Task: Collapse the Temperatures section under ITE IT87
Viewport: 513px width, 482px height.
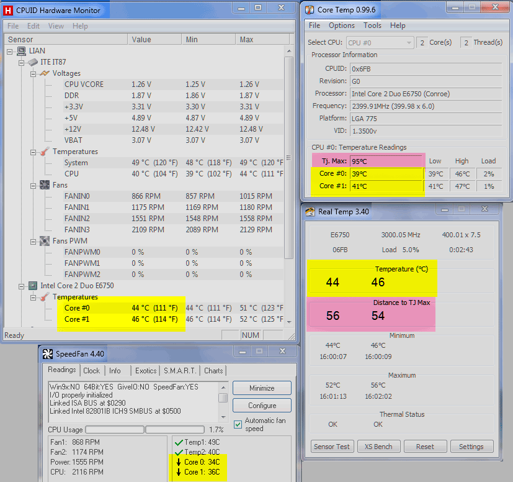Action: pyautogui.click(x=33, y=152)
